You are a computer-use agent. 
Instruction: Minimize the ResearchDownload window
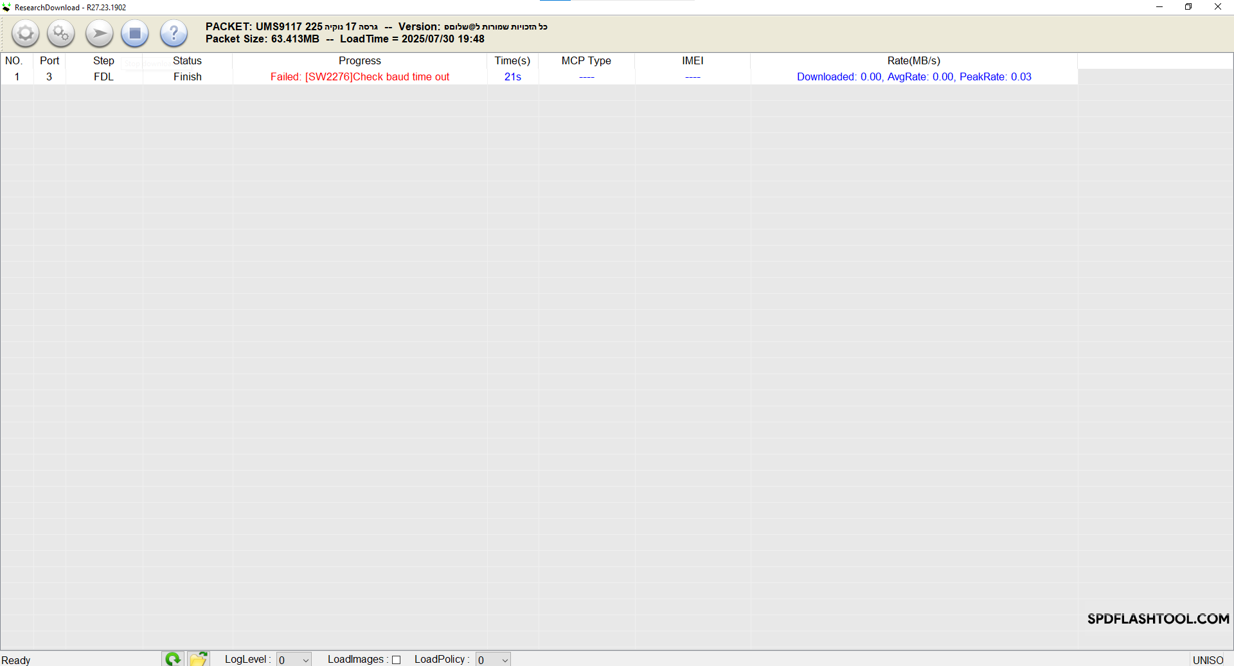[x=1159, y=7]
